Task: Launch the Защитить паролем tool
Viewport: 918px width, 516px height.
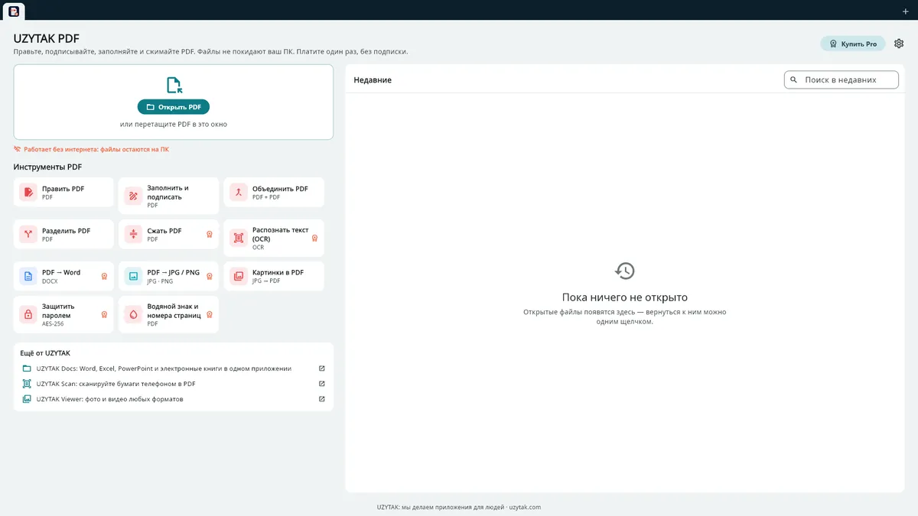Action: coord(63,314)
